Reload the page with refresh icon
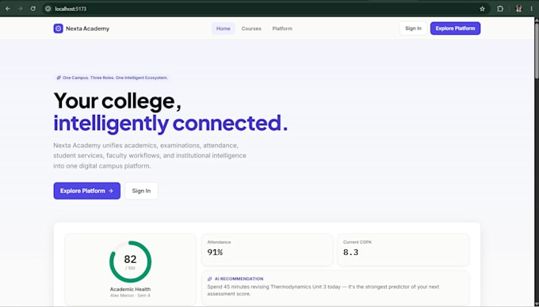 [33, 9]
